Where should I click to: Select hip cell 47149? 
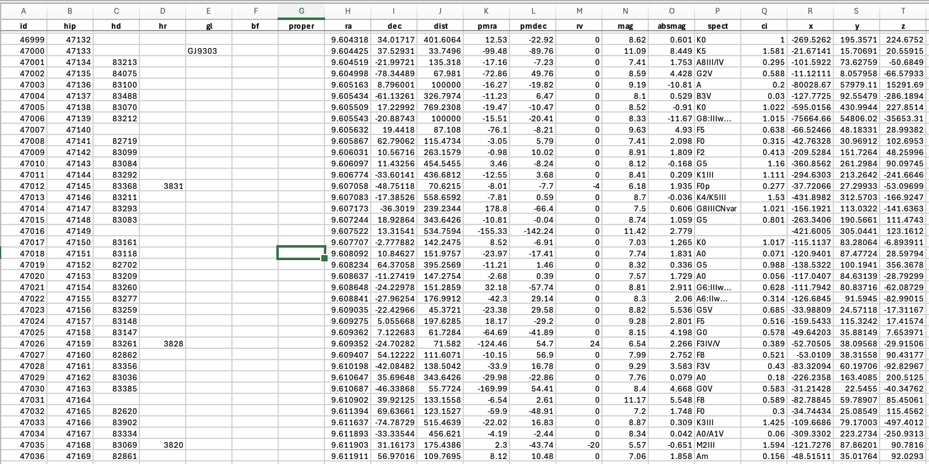click(x=70, y=231)
